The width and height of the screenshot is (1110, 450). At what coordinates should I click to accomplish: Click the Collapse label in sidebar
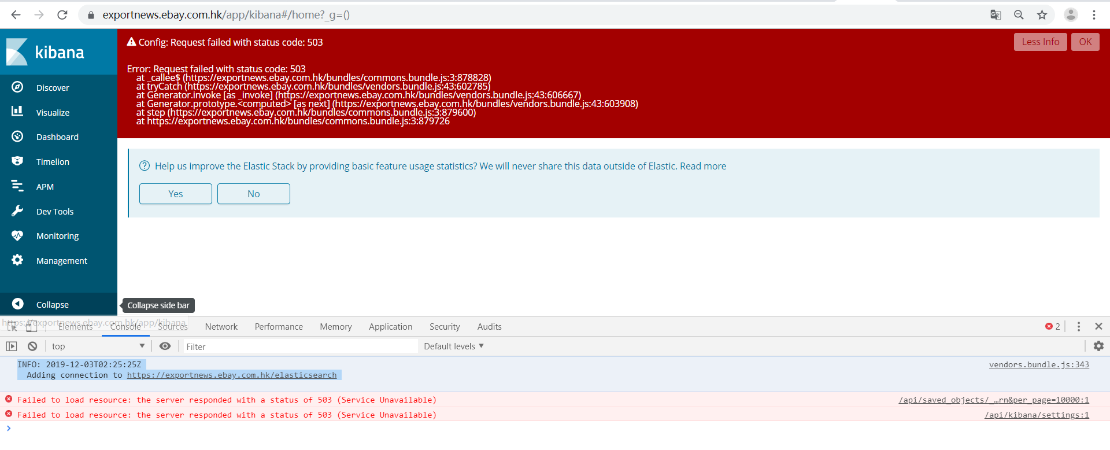(x=53, y=305)
